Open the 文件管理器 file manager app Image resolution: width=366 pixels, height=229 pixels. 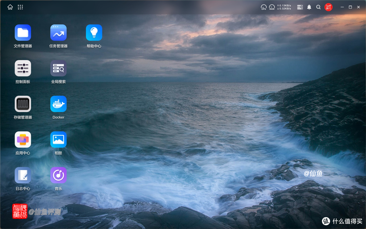[23, 33]
